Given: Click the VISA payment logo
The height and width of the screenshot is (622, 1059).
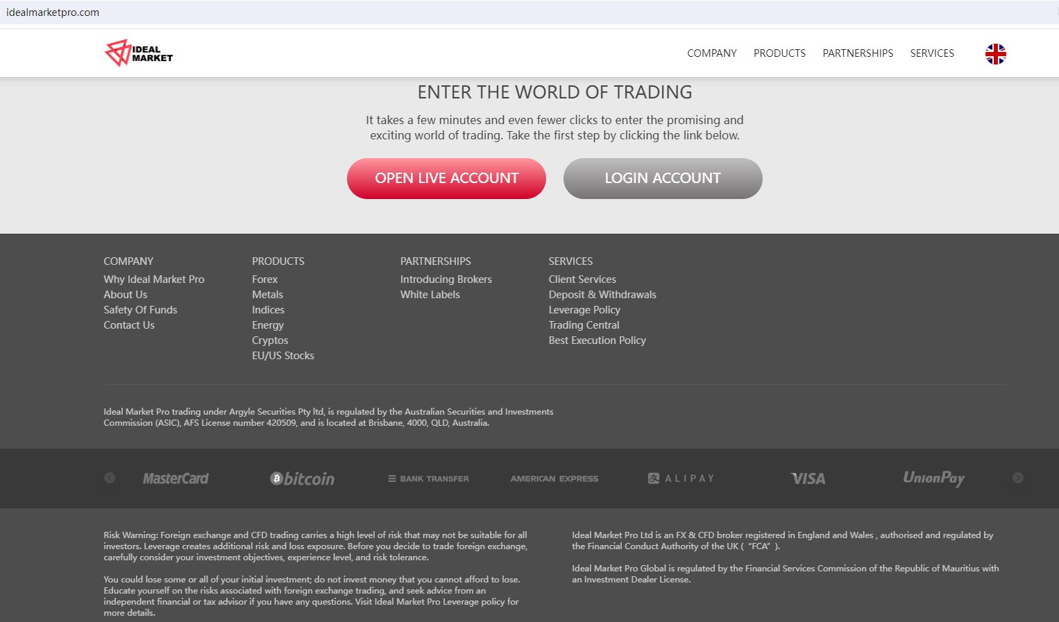Looking at the screenshot, I should 808,478.
